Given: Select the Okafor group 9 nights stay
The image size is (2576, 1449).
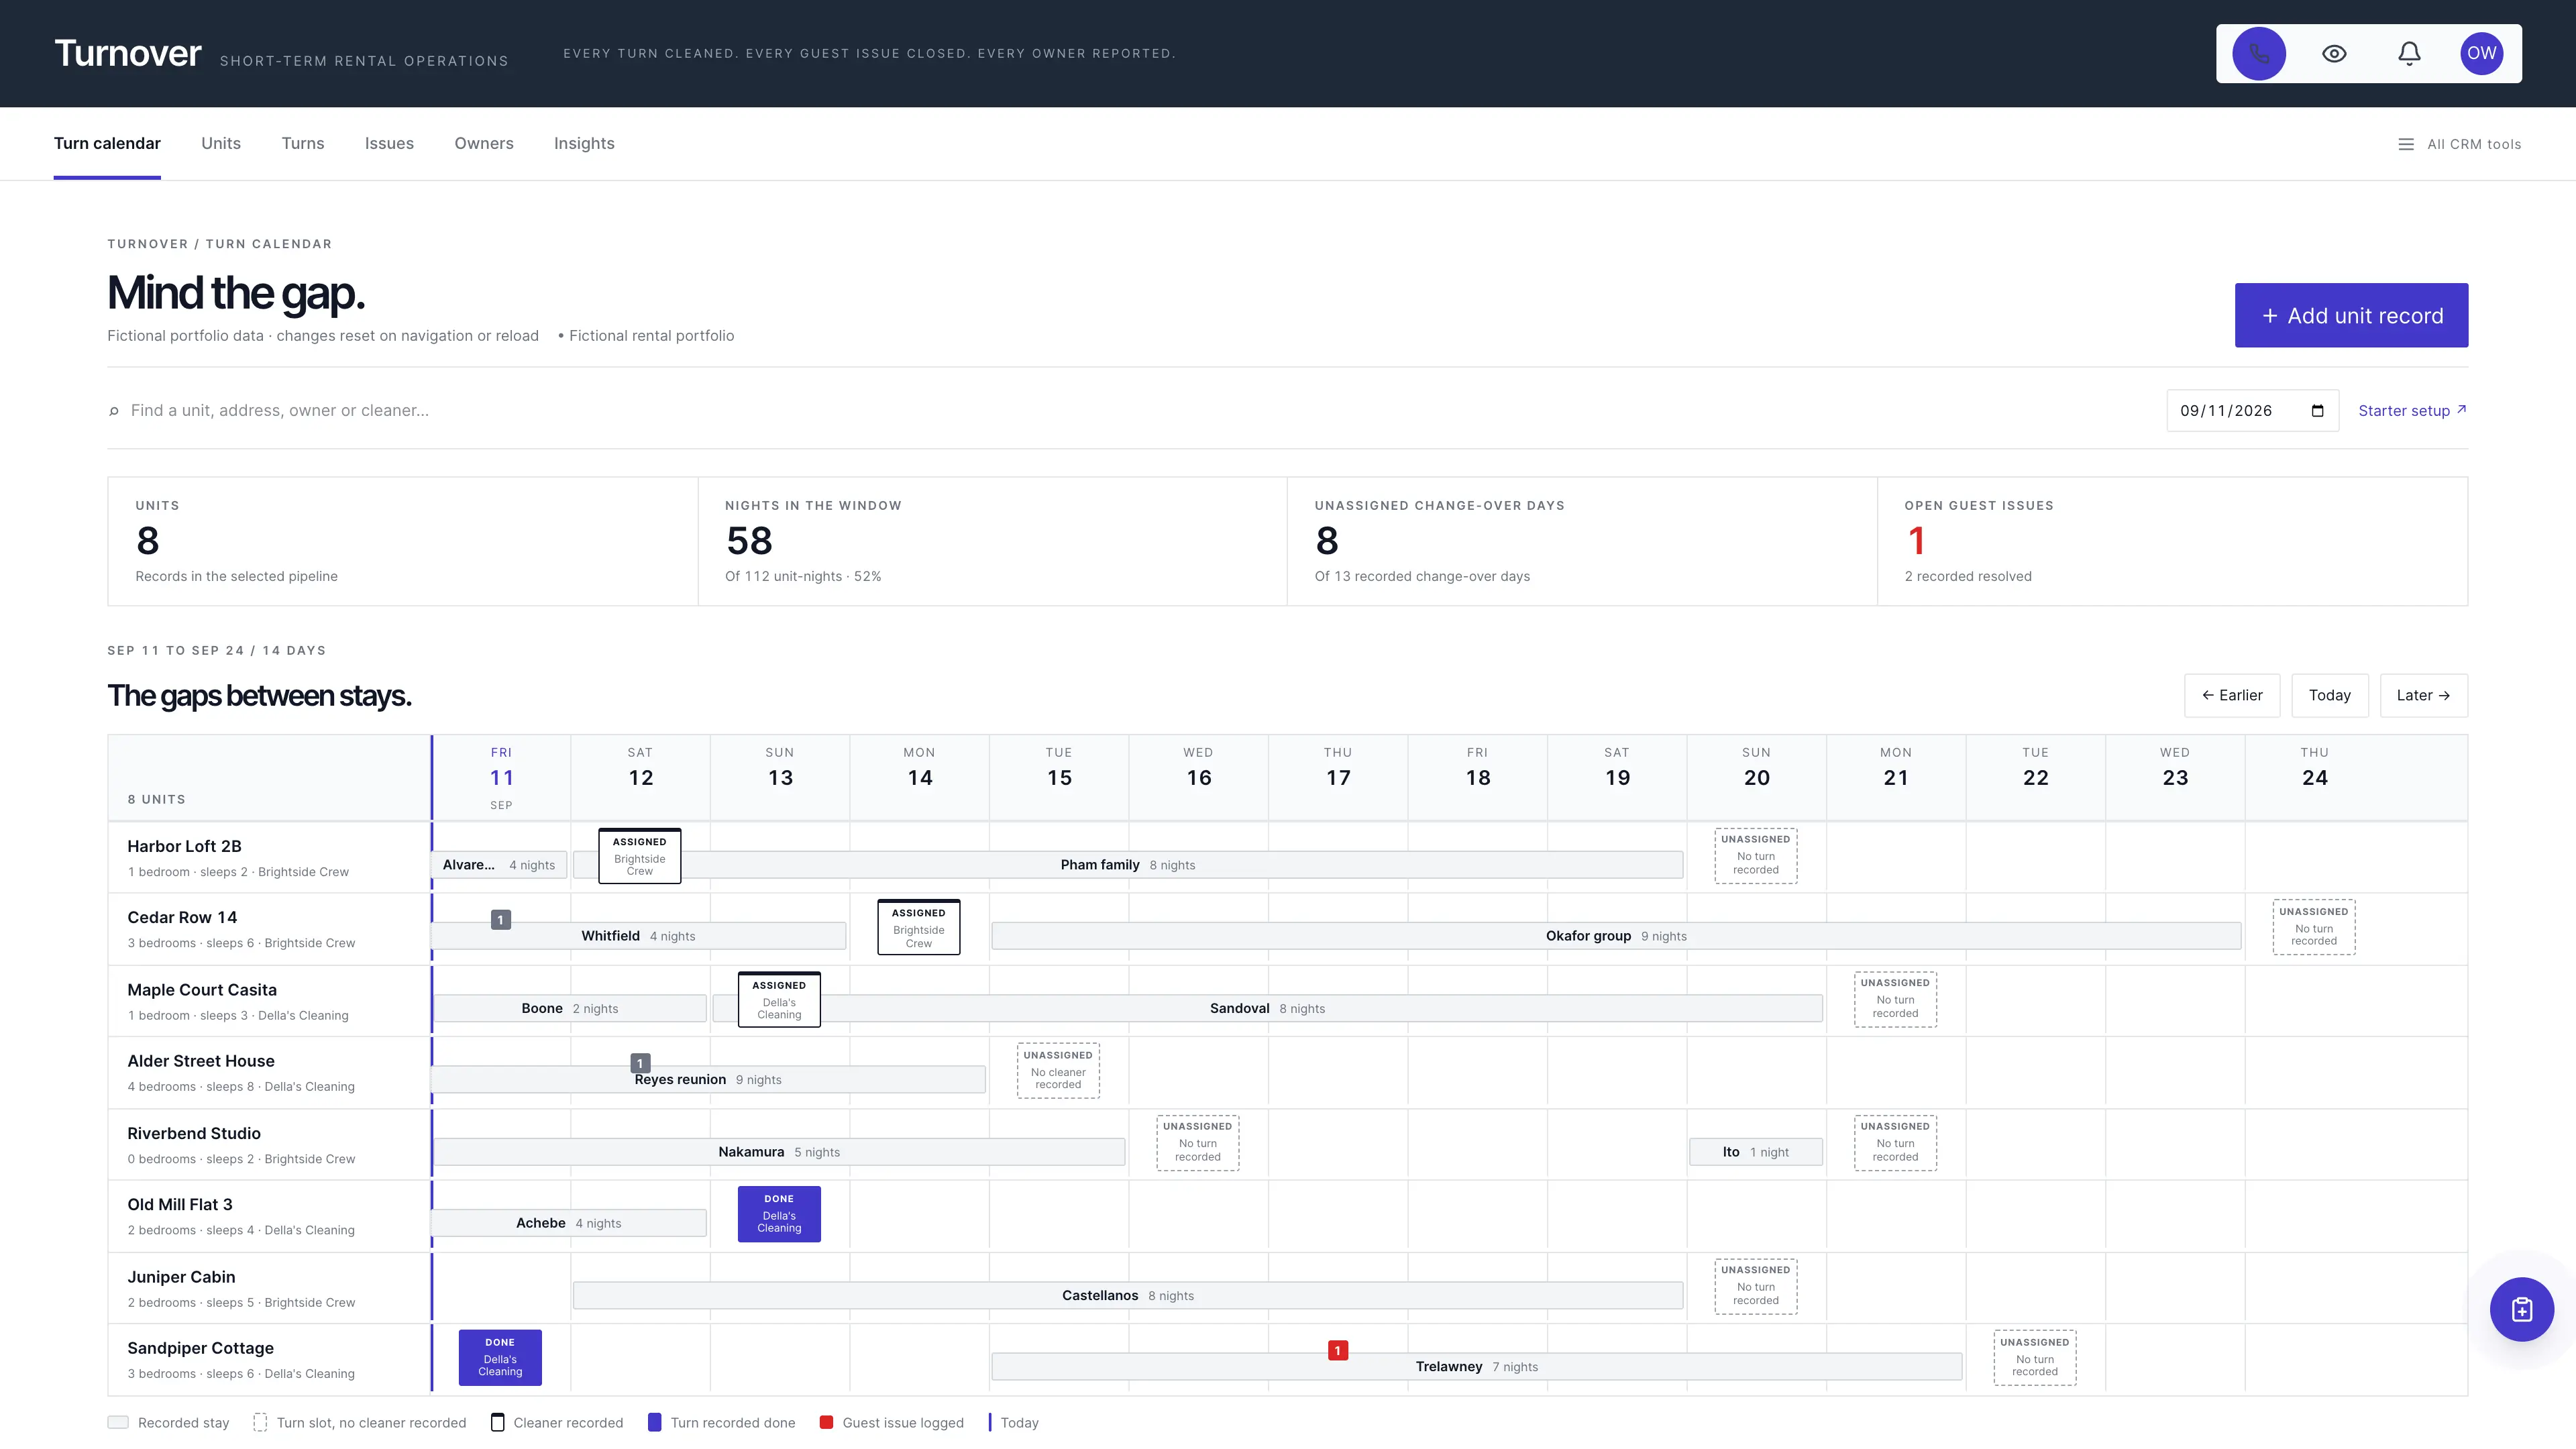Looking at the screenshot, I should [1616, 936].
